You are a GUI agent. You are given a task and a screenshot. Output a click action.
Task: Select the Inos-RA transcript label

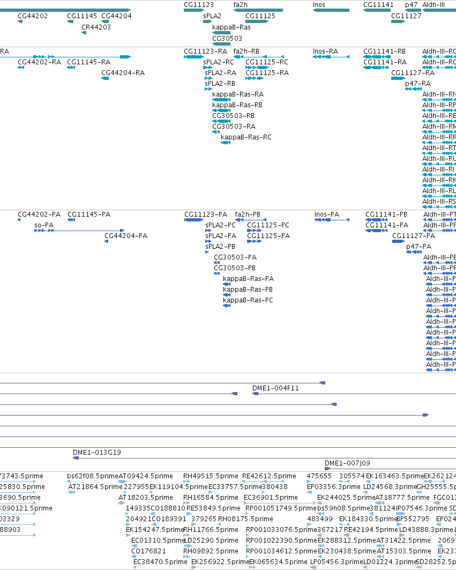pyautogui.click(x=326, y=51)
